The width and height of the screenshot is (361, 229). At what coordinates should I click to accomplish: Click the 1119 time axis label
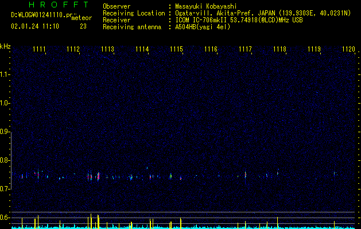pos(315,49)
